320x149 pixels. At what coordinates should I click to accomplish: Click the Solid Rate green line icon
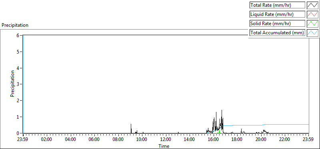[x=312, y=24]
